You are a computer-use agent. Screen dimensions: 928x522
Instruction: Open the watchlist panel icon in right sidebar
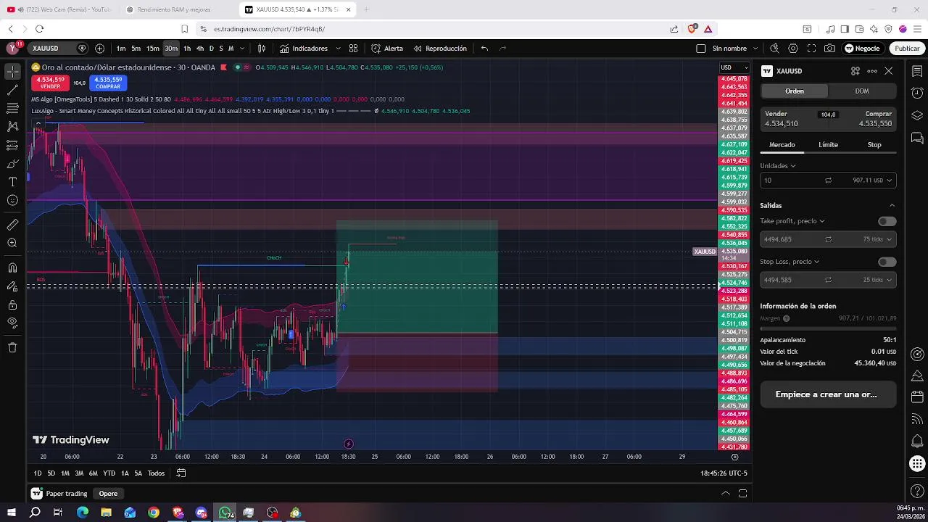tap(917, 71)
